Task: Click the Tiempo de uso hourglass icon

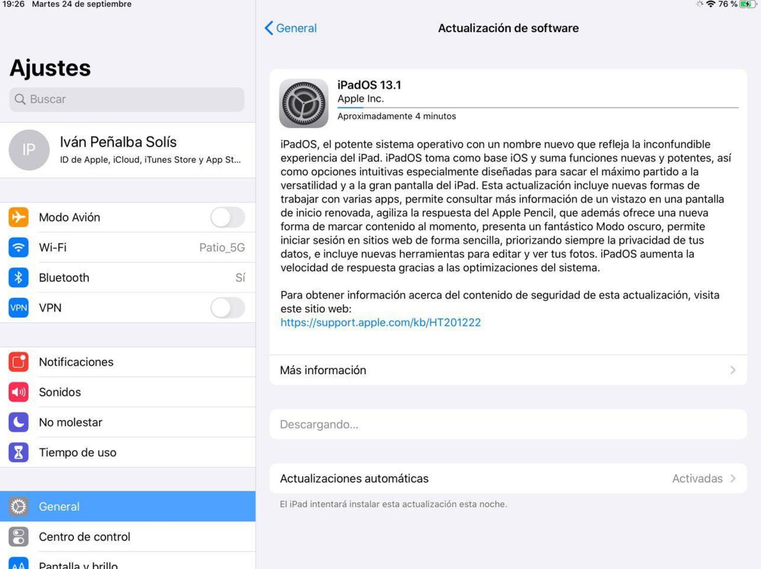Action: 18,452
